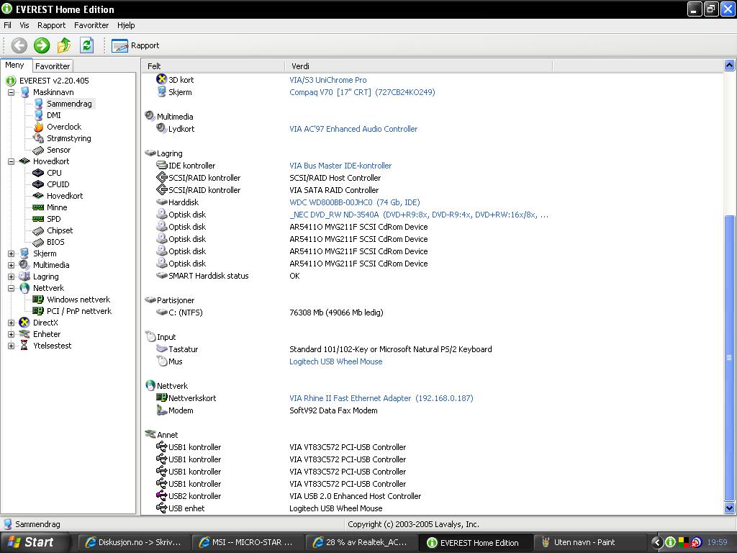The image size is (737, 553).
Task: Switch to 28 % av Realtek_AC taskbar button
Action: pyautogui.click(x=363, y=543)
